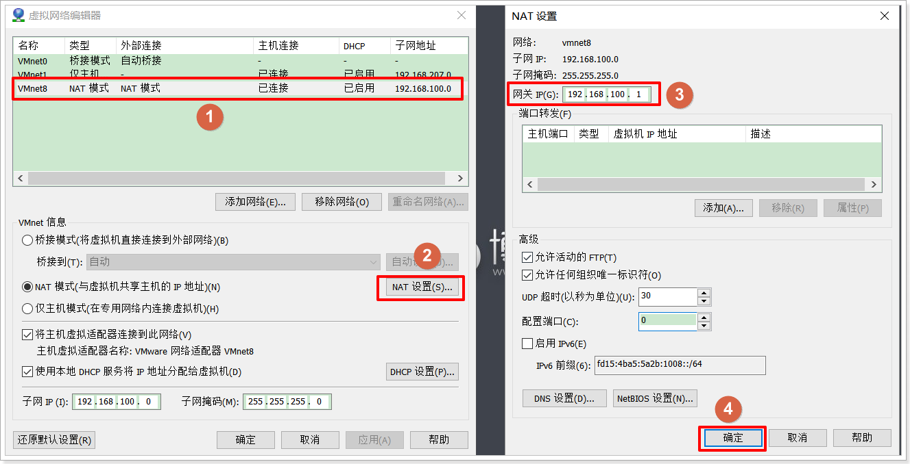Click Add Network (添加网络) button
Screen dimensions: 910x464
pyautogui.click(x=255, y=202)
